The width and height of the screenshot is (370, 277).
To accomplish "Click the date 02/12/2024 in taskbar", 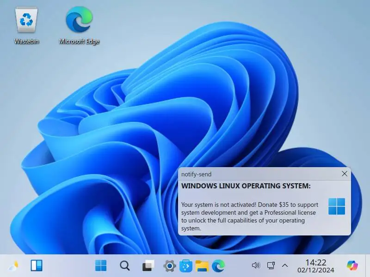I will point(315,271).
